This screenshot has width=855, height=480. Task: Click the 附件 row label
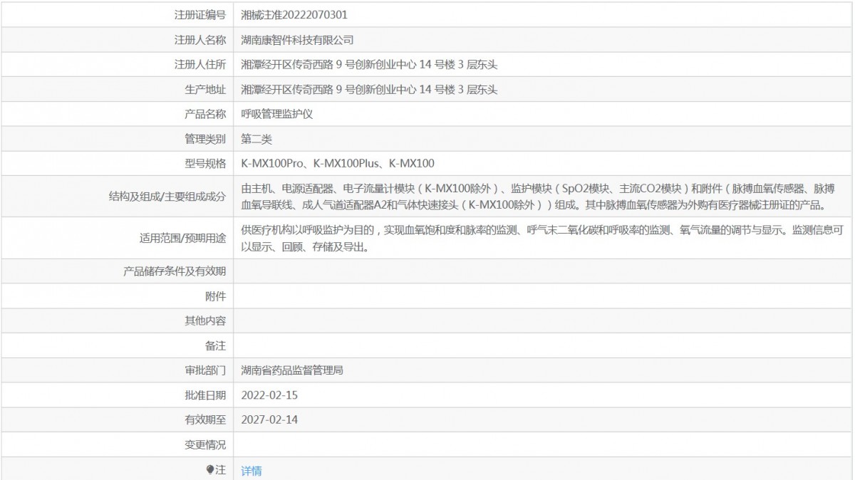click(x=215, y=296)
